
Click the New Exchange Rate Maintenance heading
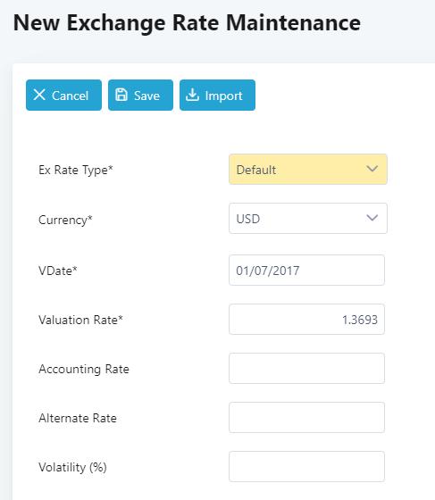pos(187,23)
